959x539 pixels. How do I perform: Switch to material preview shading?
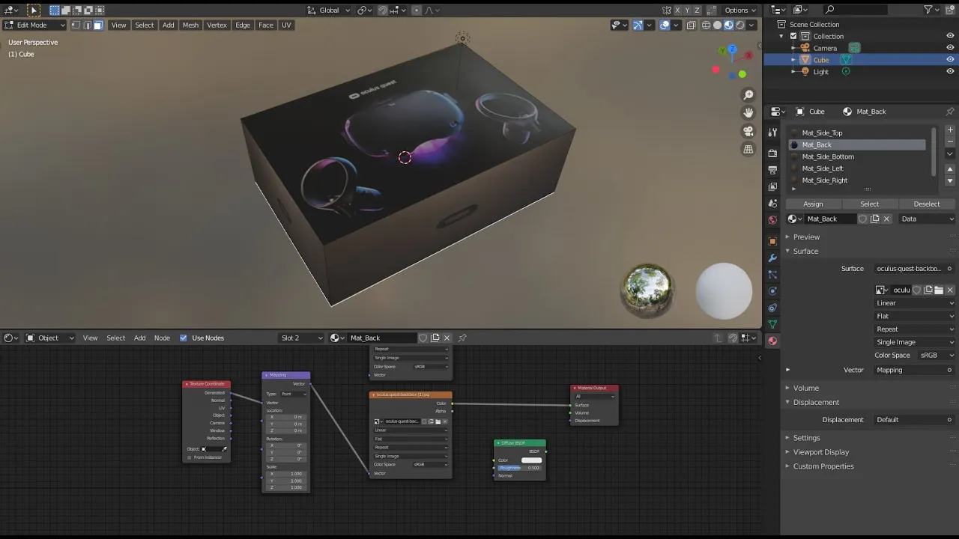click(x=728, y=25)
